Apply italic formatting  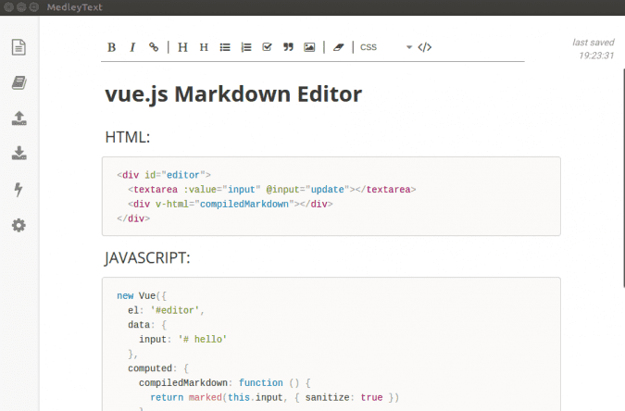click(x=132, y=47)
